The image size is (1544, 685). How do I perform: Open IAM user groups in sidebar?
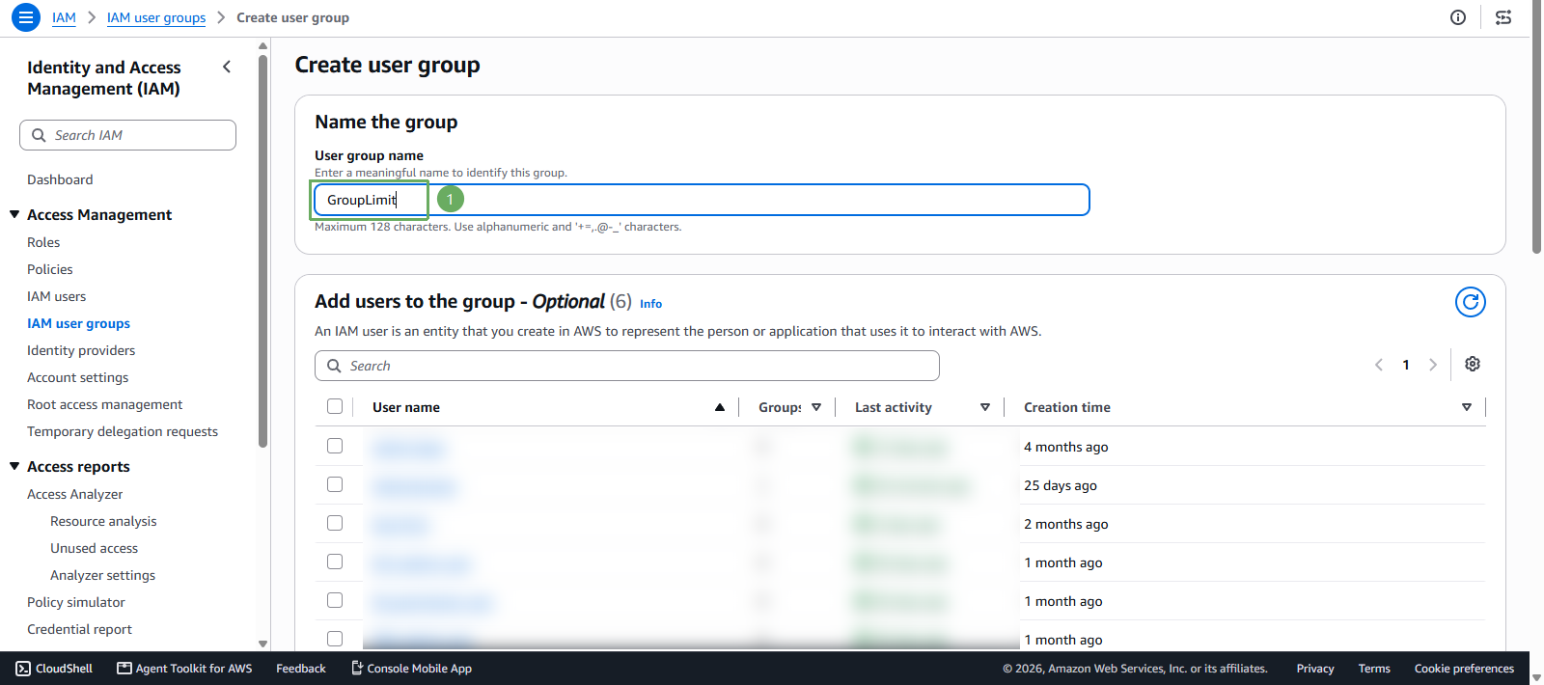78,323
